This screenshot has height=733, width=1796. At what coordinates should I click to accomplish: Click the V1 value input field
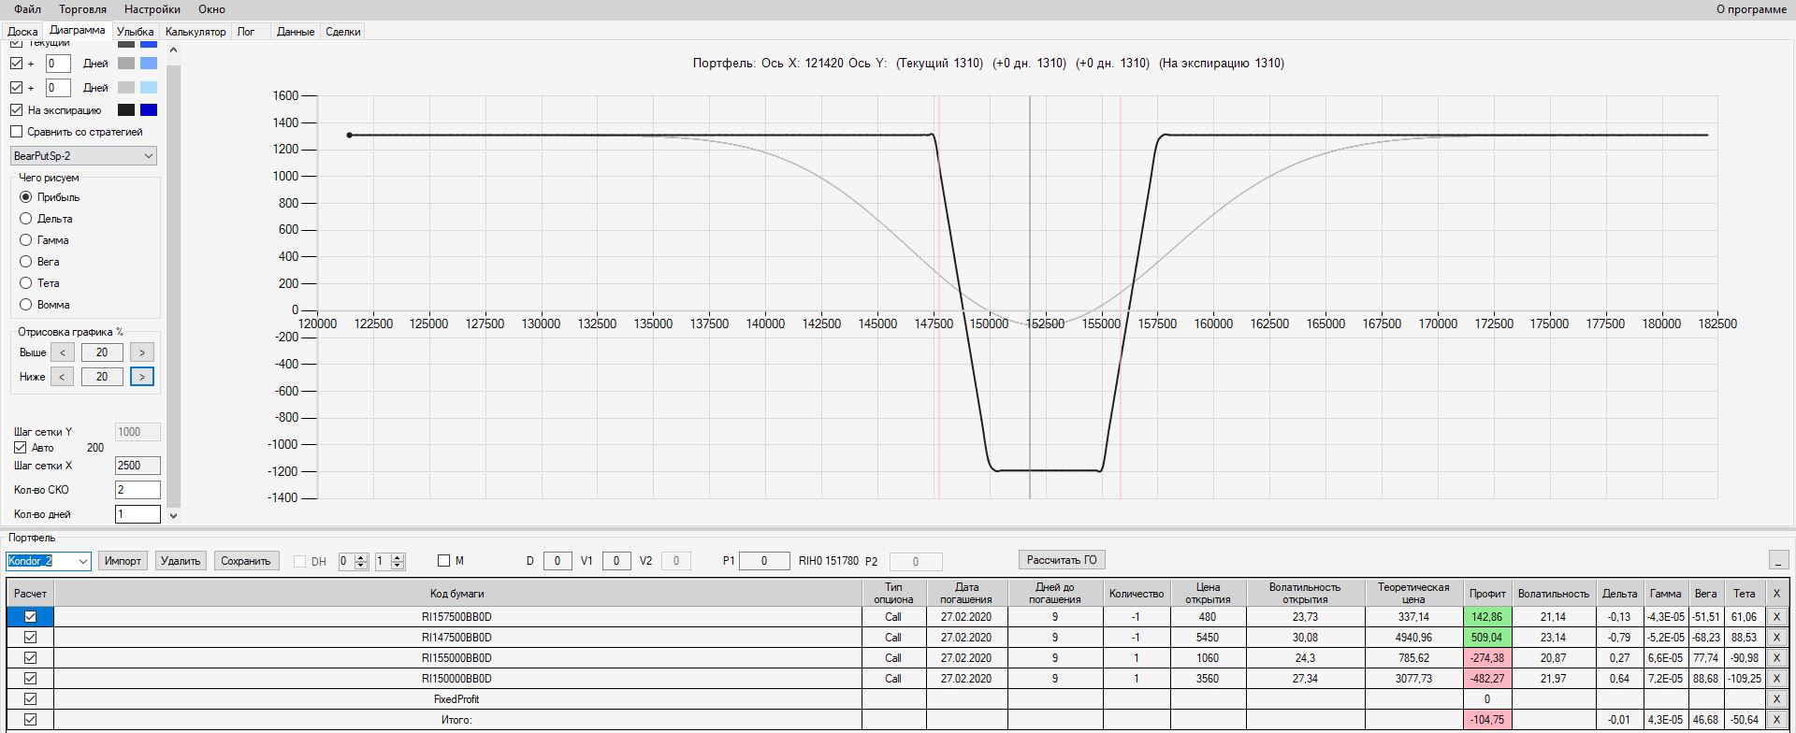pyautogui.click(x=616, y=561)
